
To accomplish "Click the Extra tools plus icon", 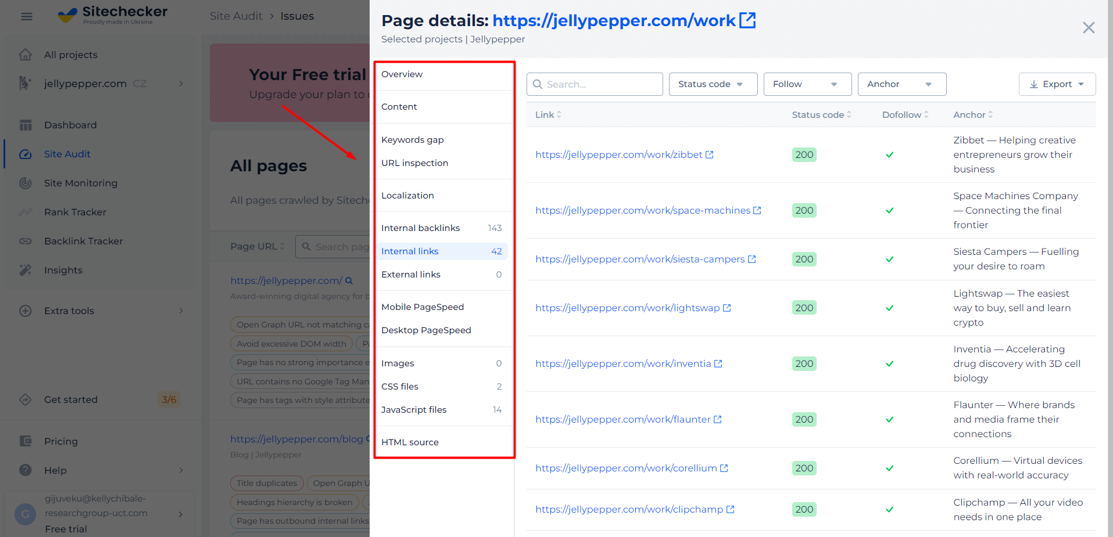I will click(x=26, y=311).
